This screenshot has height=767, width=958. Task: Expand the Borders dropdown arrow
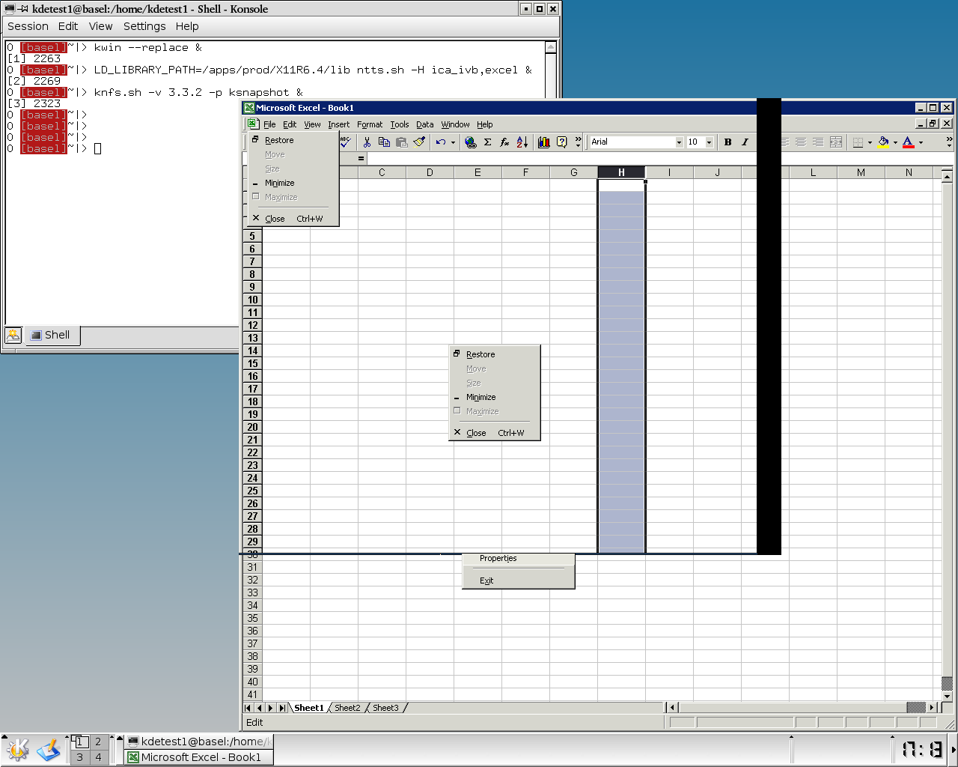(870, 142)
